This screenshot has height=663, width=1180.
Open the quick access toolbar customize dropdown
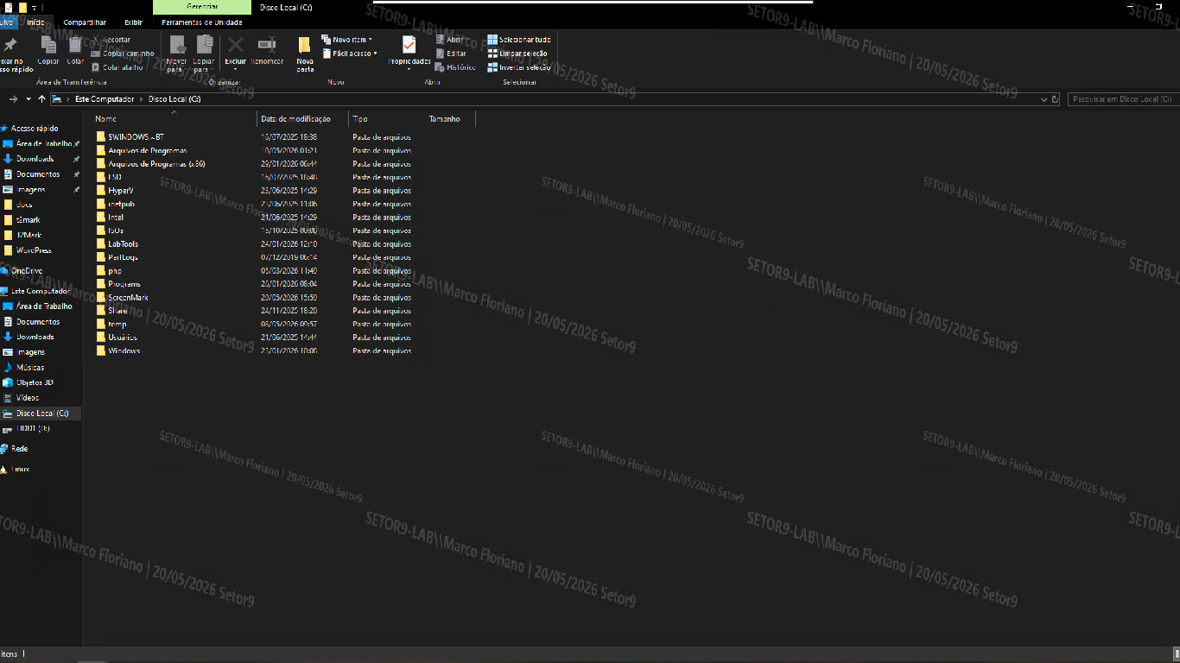[x=35, y=7]
